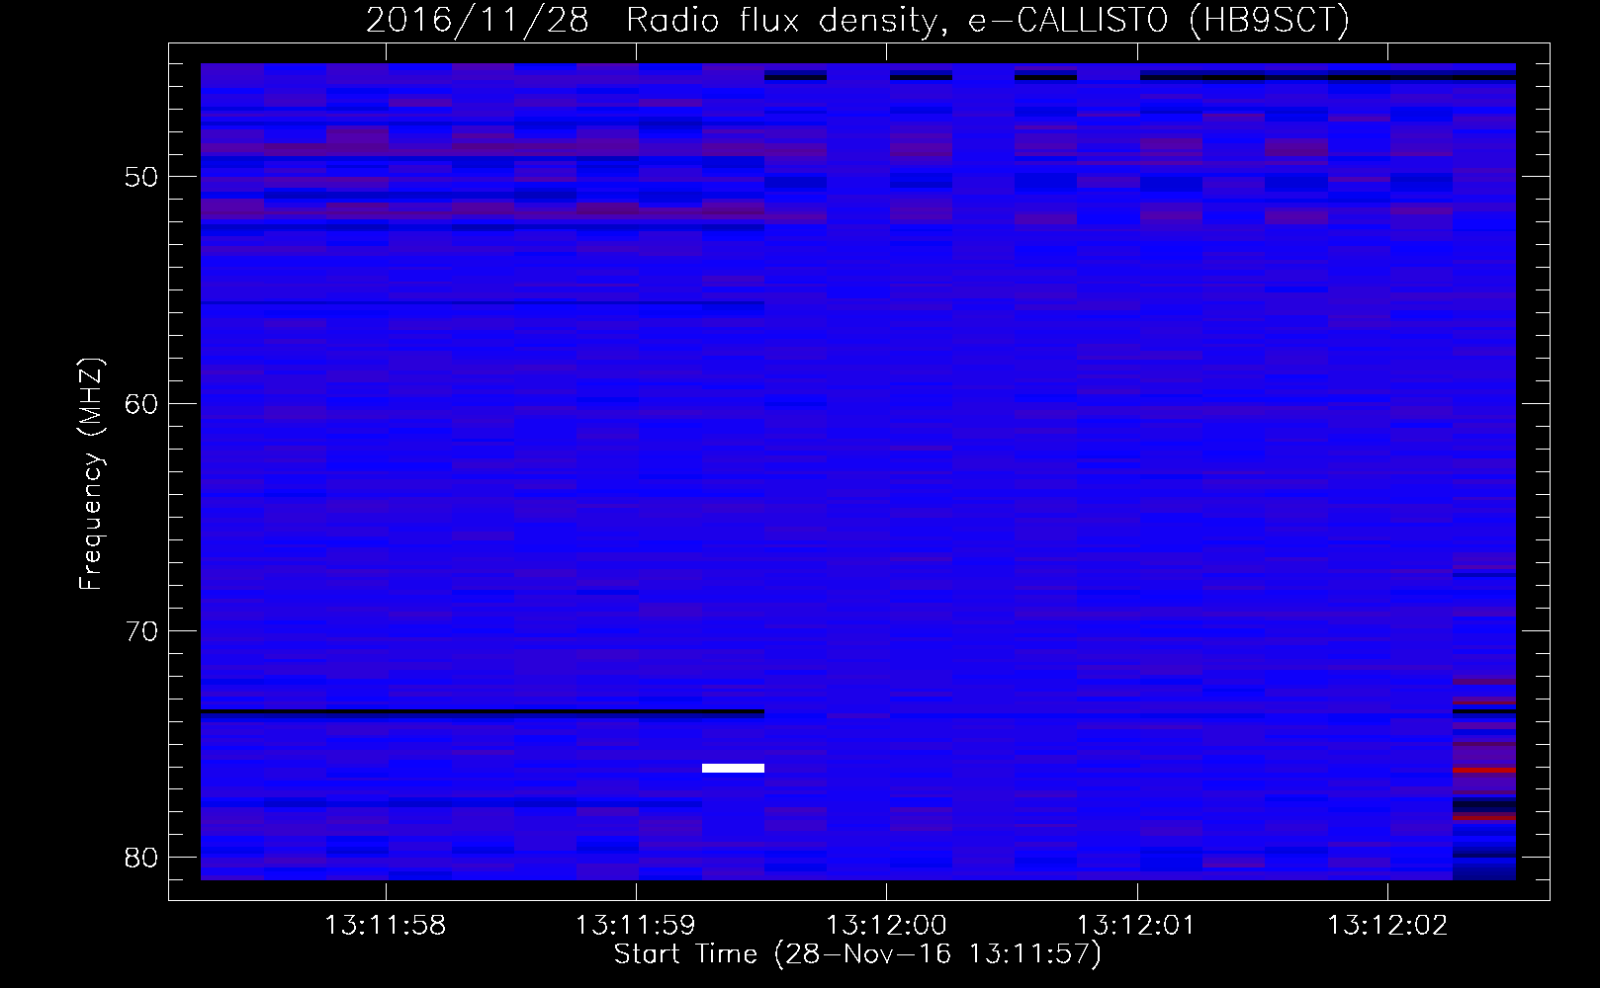
Task: Click the 13:11:58 time tick label
Action: [x=385, y=926]
